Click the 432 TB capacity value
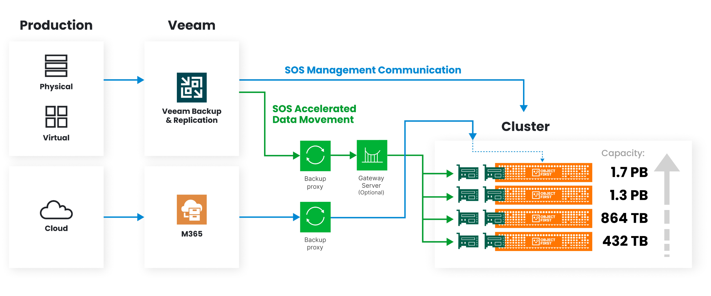711x296 pixels. [x=625, y=241]
